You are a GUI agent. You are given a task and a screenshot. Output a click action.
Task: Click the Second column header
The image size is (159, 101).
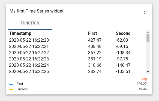click(123, 33)
